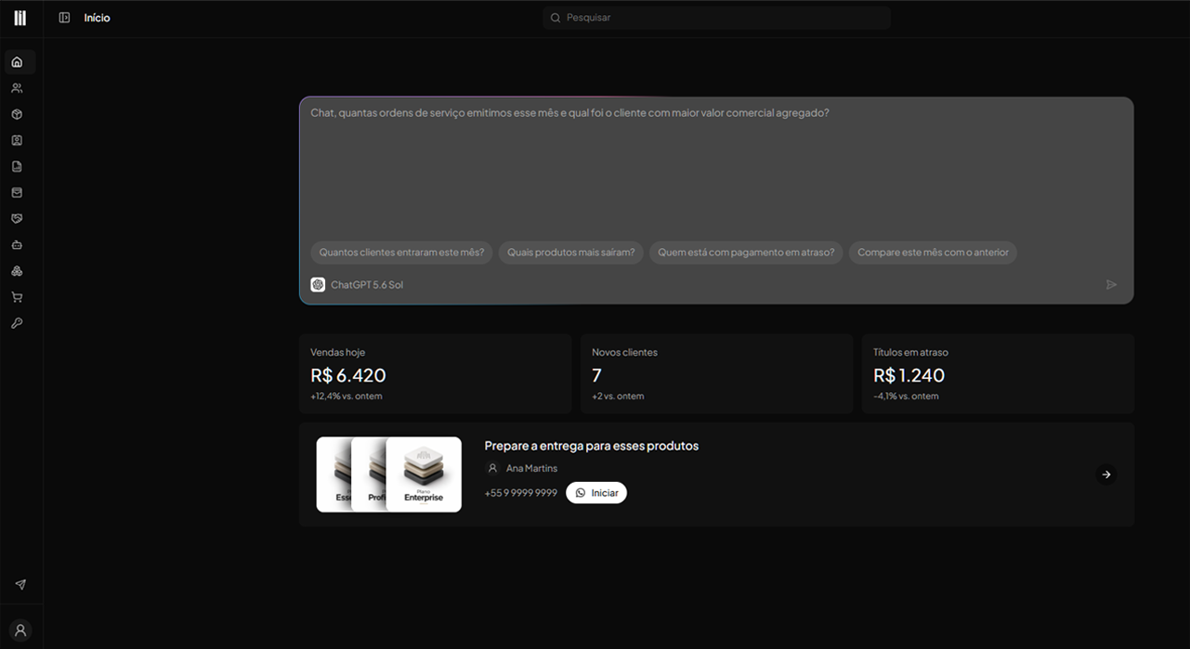Click the WhatsApp Iniciar button
Viewport: 1190px width, 649px height.
pos(596,493)
